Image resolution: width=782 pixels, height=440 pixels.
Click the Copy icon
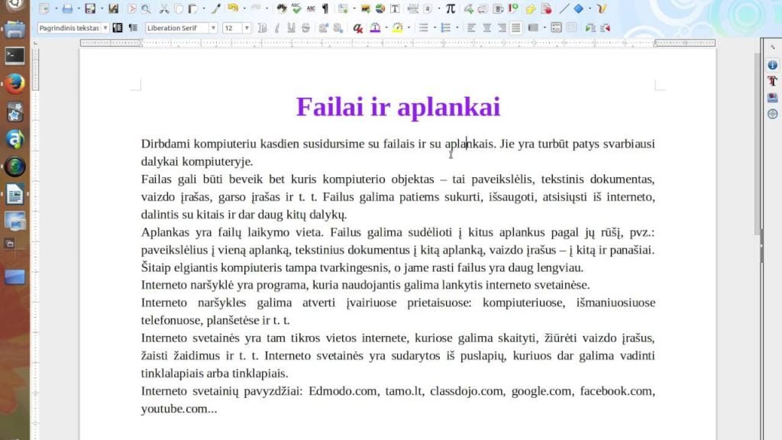tap(179, 8)
